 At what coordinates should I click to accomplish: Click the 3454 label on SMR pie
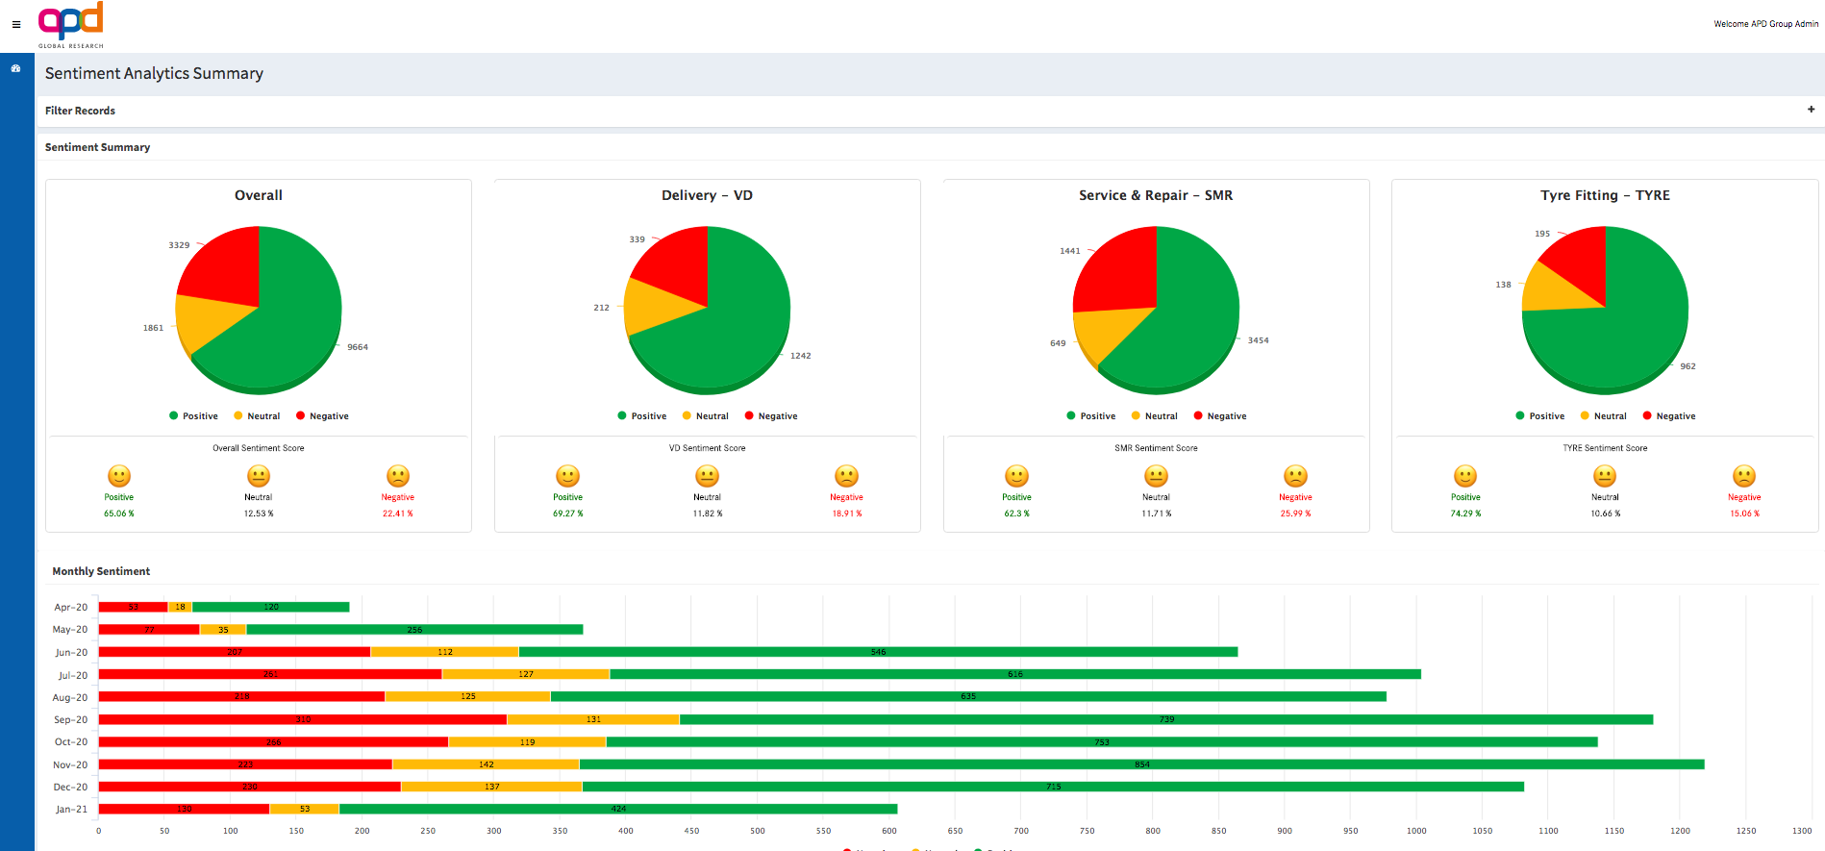coord(1259,340)
